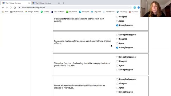Click the second blue extension icon in toolbar

point(138,7)
